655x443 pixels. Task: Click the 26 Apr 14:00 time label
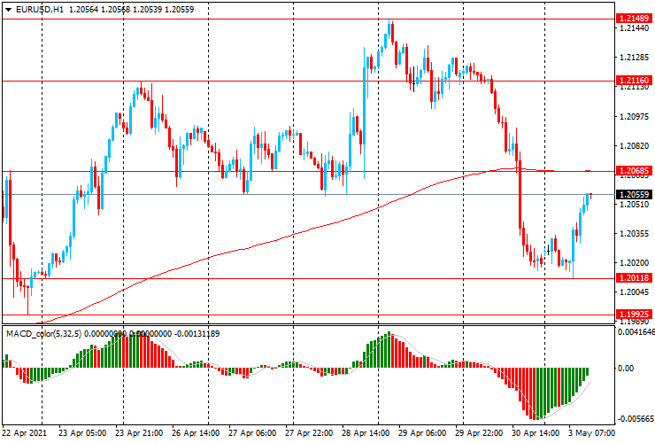coord(196,432)
